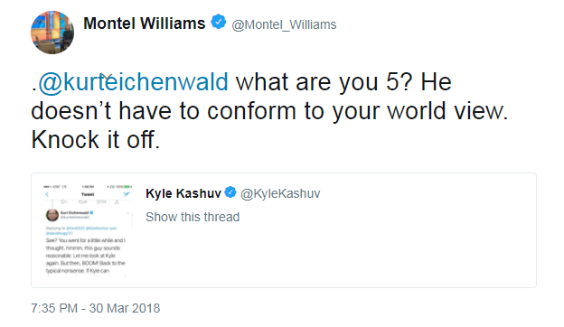Click the Montel Williams display name
The height and width of the screenshot is (327, 564).
point(145,23)
